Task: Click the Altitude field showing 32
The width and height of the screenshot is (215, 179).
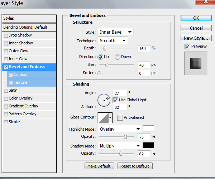Action: click(120, 107)
